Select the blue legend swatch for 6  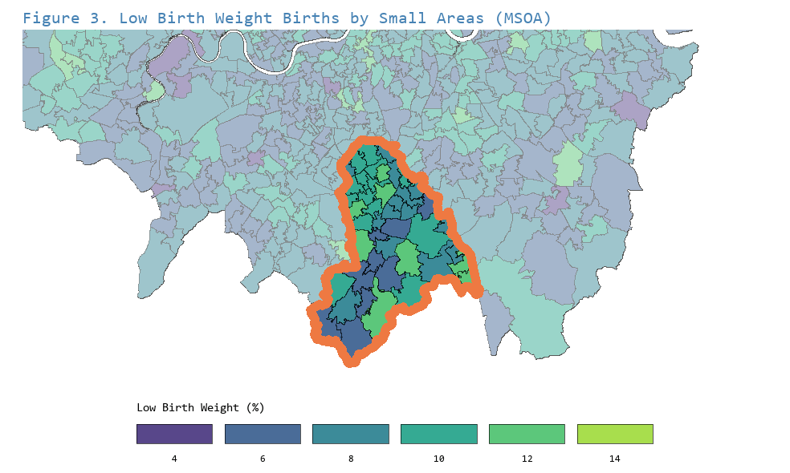(x=263, y=434)
